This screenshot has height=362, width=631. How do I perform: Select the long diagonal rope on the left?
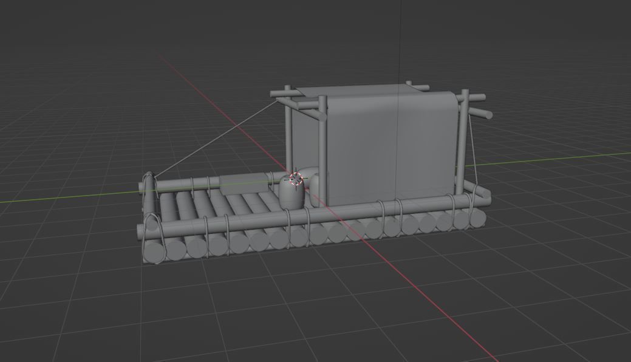coord(216,138)
